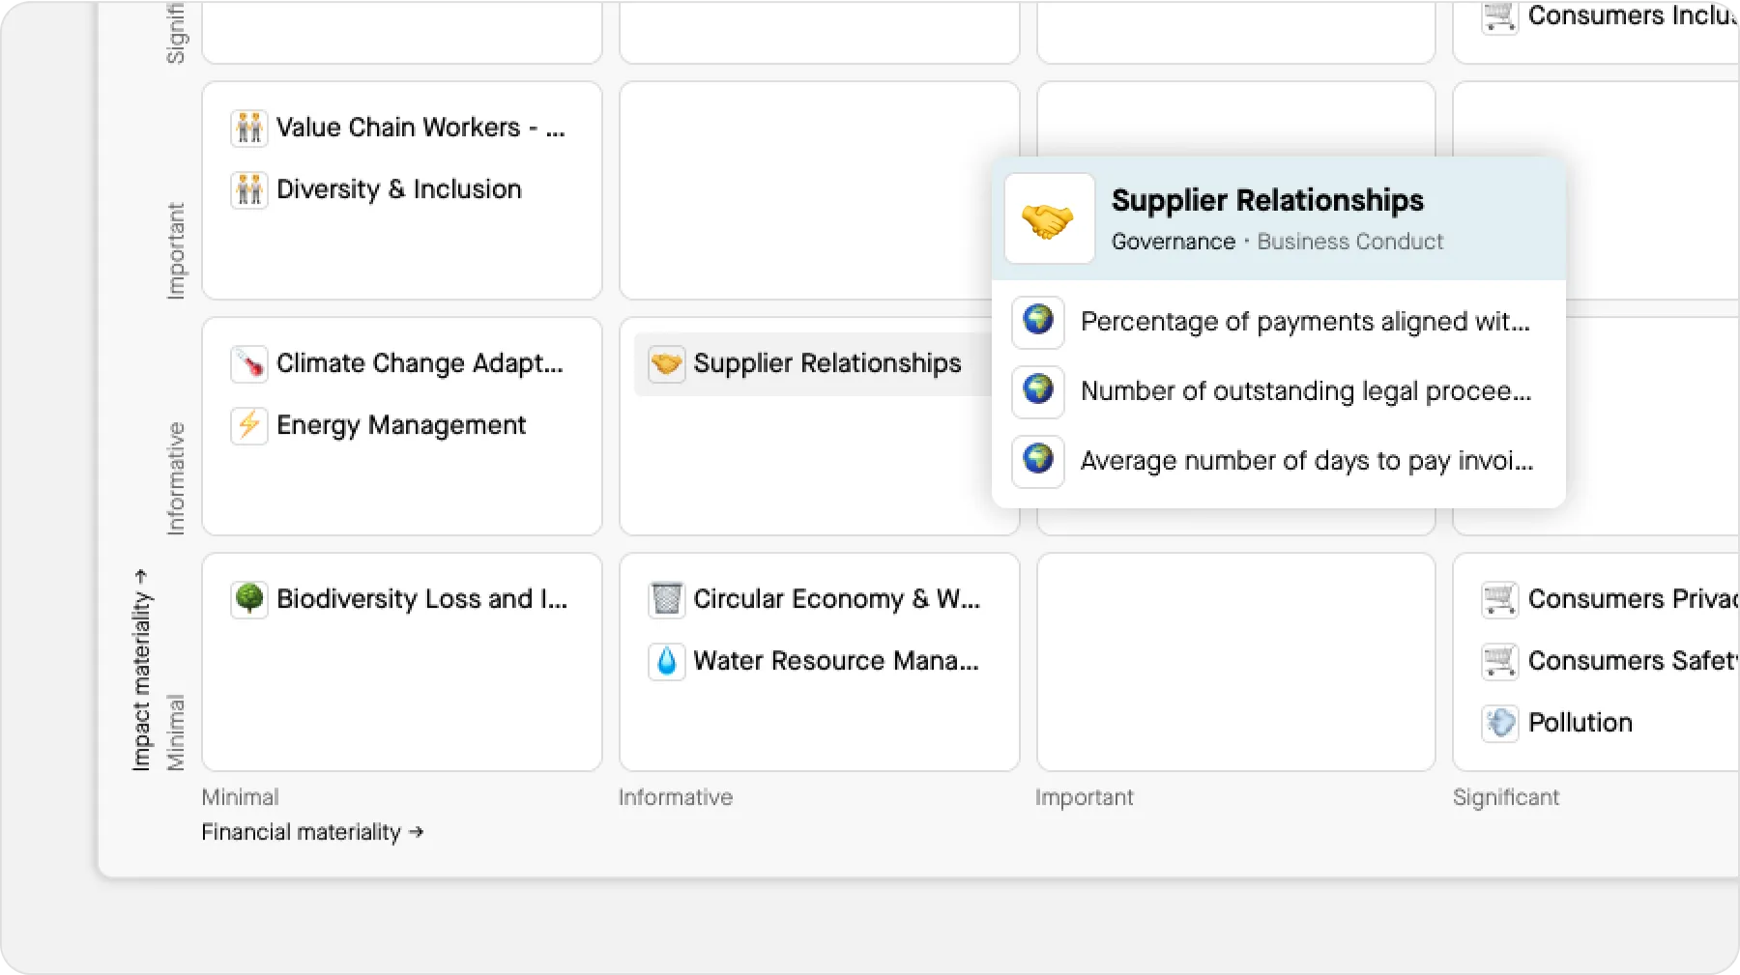
Task: Open the Energy Management topic
Action: click(x=400, y=425)
